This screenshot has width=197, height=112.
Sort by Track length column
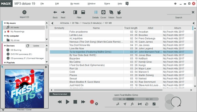131,28
